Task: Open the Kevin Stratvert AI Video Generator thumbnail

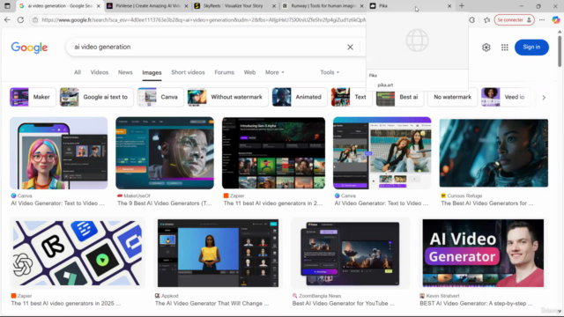Action: coord(483,253)
